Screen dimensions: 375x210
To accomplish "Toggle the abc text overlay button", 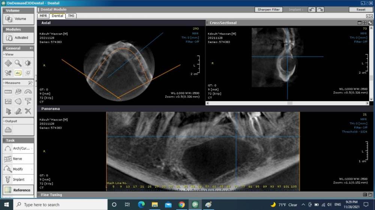I will pos(18,73).
